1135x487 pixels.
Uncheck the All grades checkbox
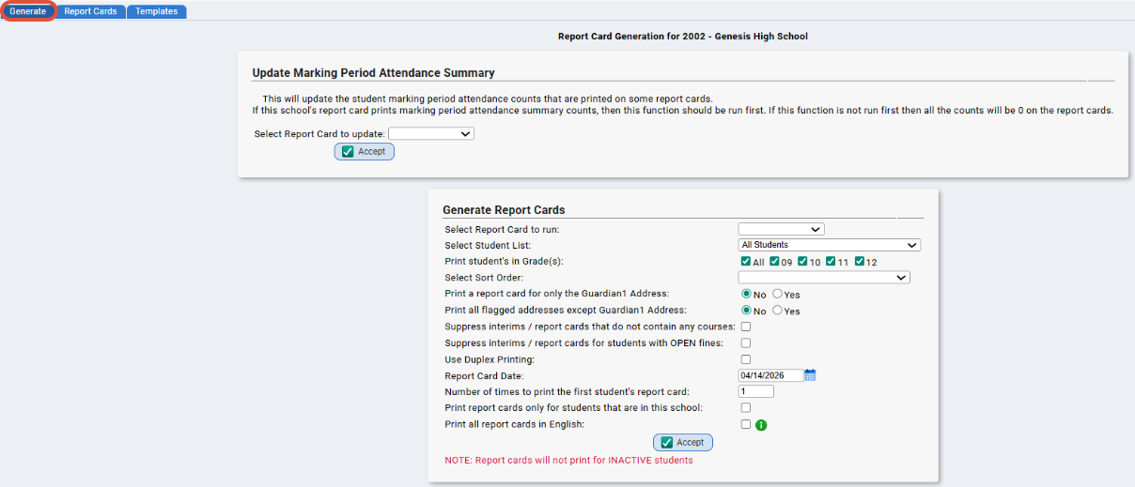click(x=746, y=262)
